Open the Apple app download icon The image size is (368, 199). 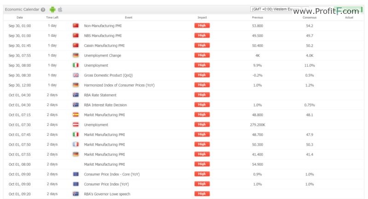click(60, 9)
